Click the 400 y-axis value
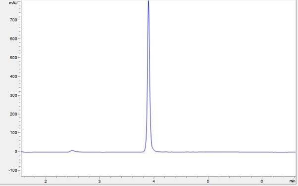298x186 pixels. [13, 76]
